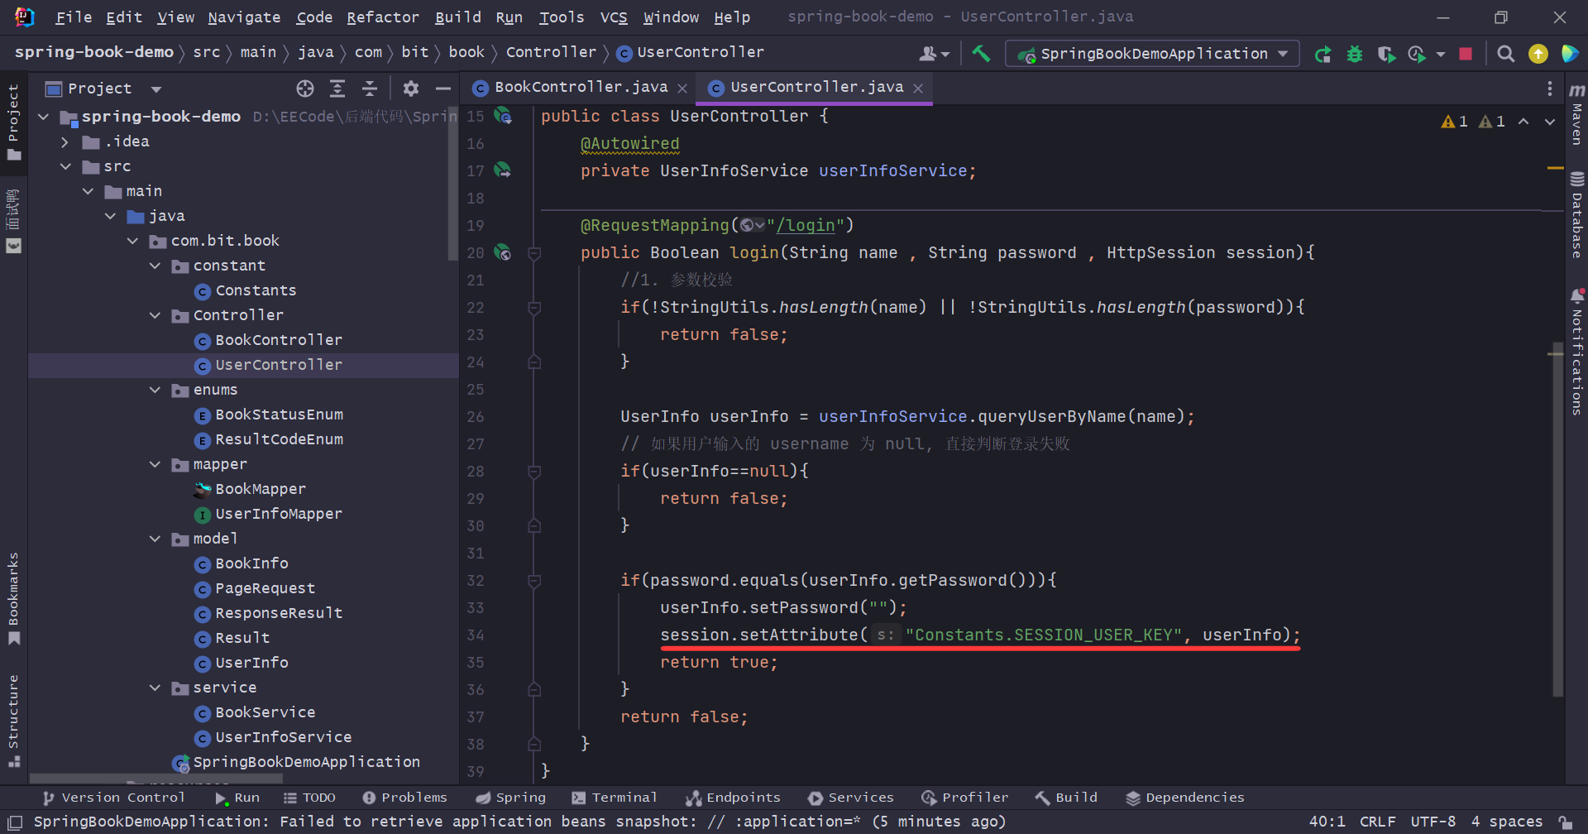1588x834 pixels.
Task: Toggle tool window bars icon in status bar corner
Action: click(13, 822)
